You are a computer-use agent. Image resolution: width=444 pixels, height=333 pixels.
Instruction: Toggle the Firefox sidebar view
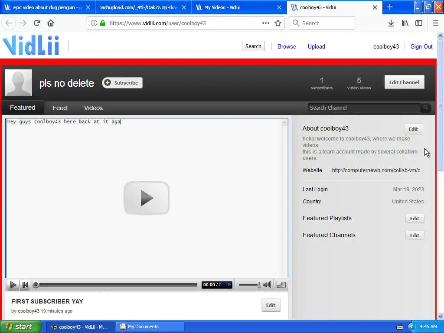tap(419, 23)
